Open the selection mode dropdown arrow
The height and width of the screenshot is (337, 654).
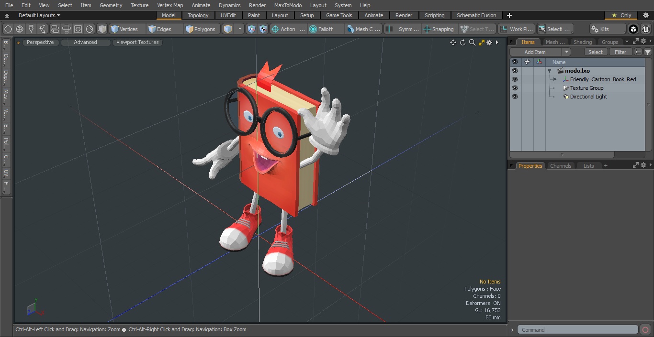pos(240,29)
